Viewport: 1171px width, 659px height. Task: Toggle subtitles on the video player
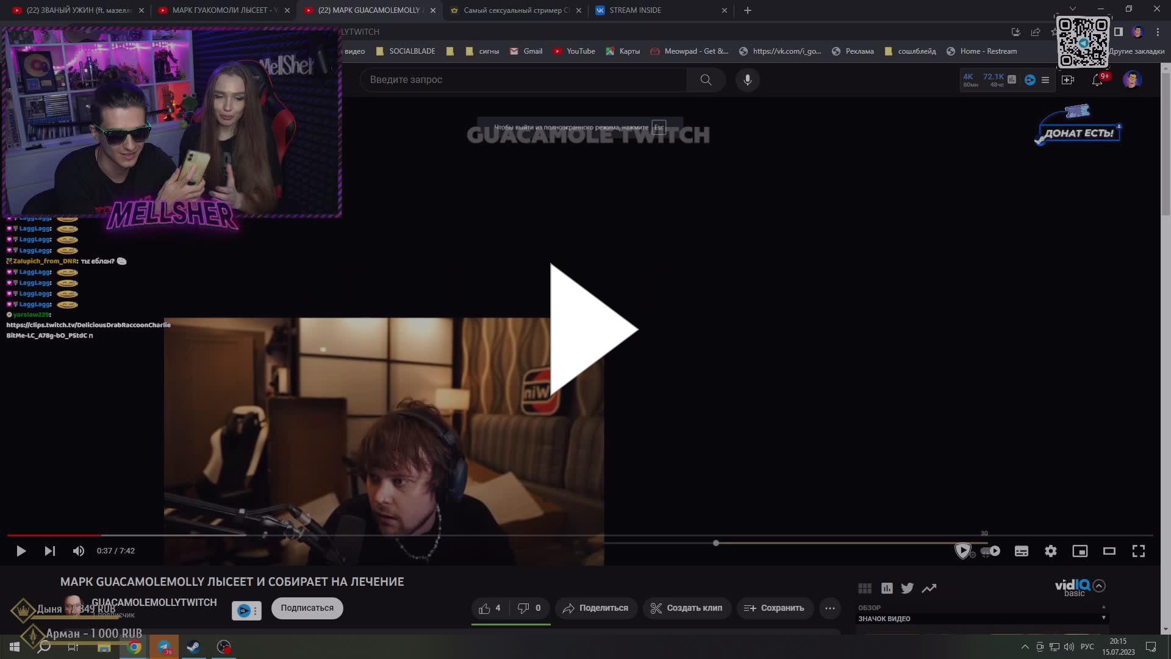[1022, 551]
